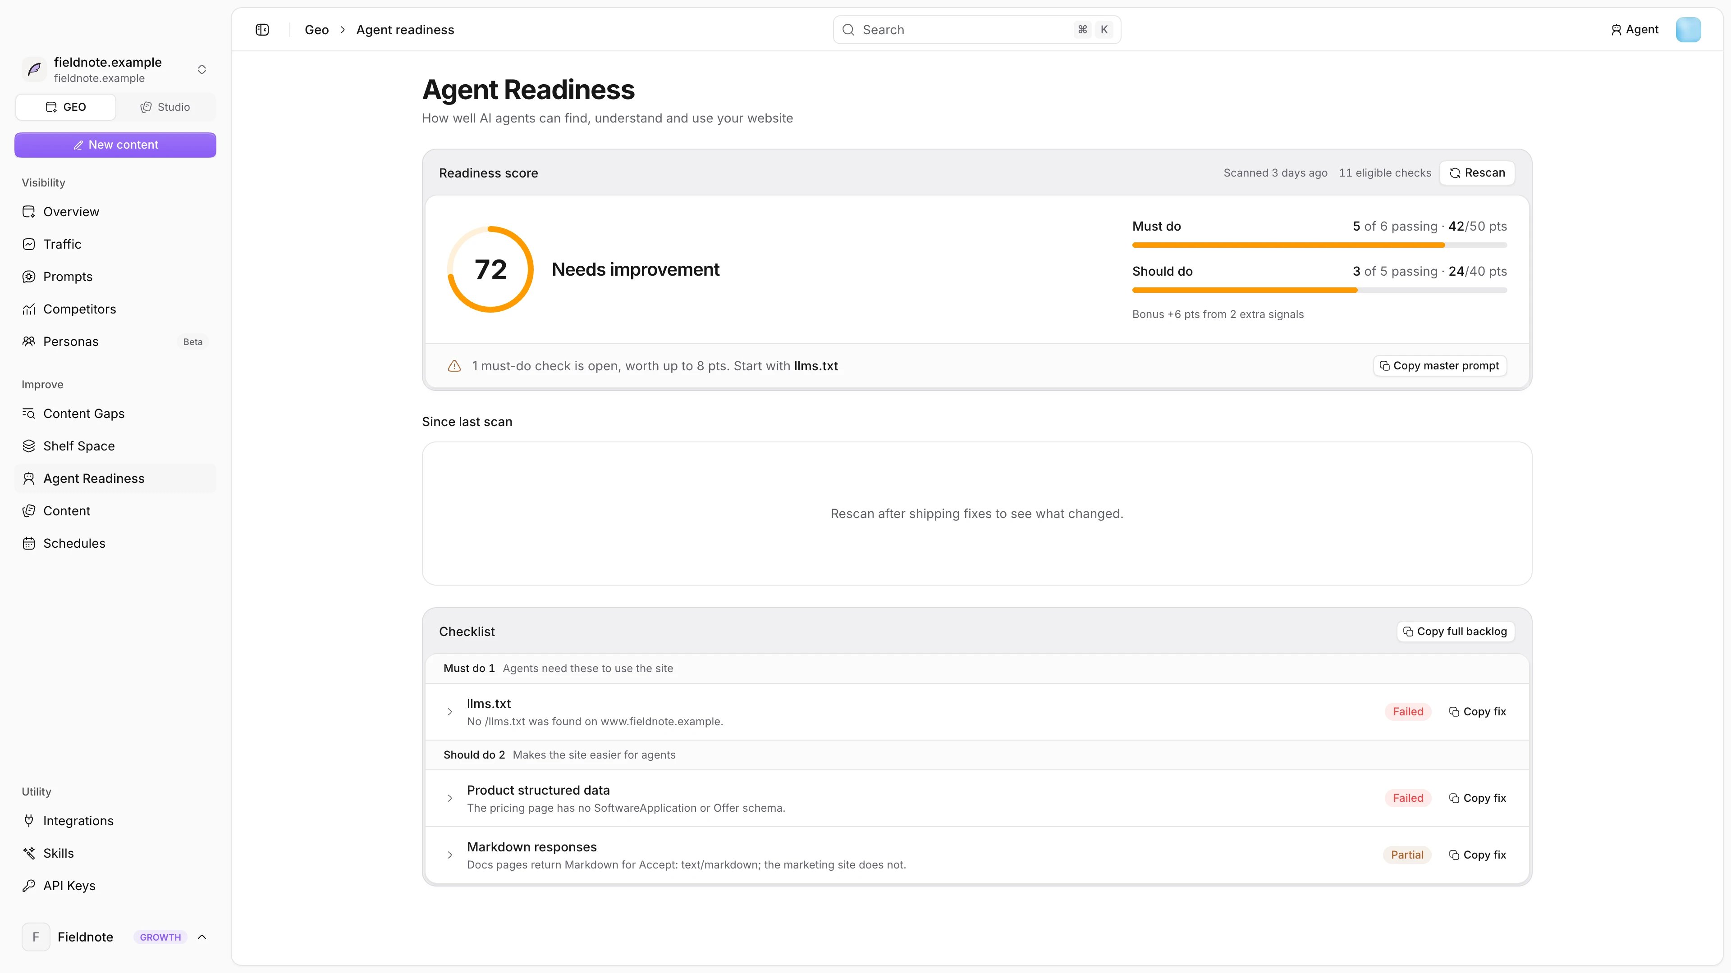The image size is (1731, 973).
Task: Copy fix for llms.txt
Action: (x=1477, y=712)
